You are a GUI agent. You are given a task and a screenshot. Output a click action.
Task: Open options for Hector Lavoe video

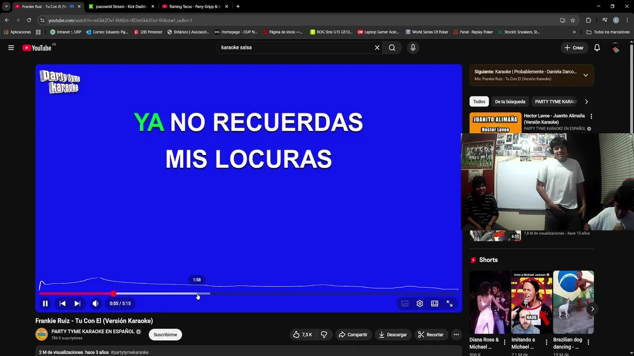(591, 116)
